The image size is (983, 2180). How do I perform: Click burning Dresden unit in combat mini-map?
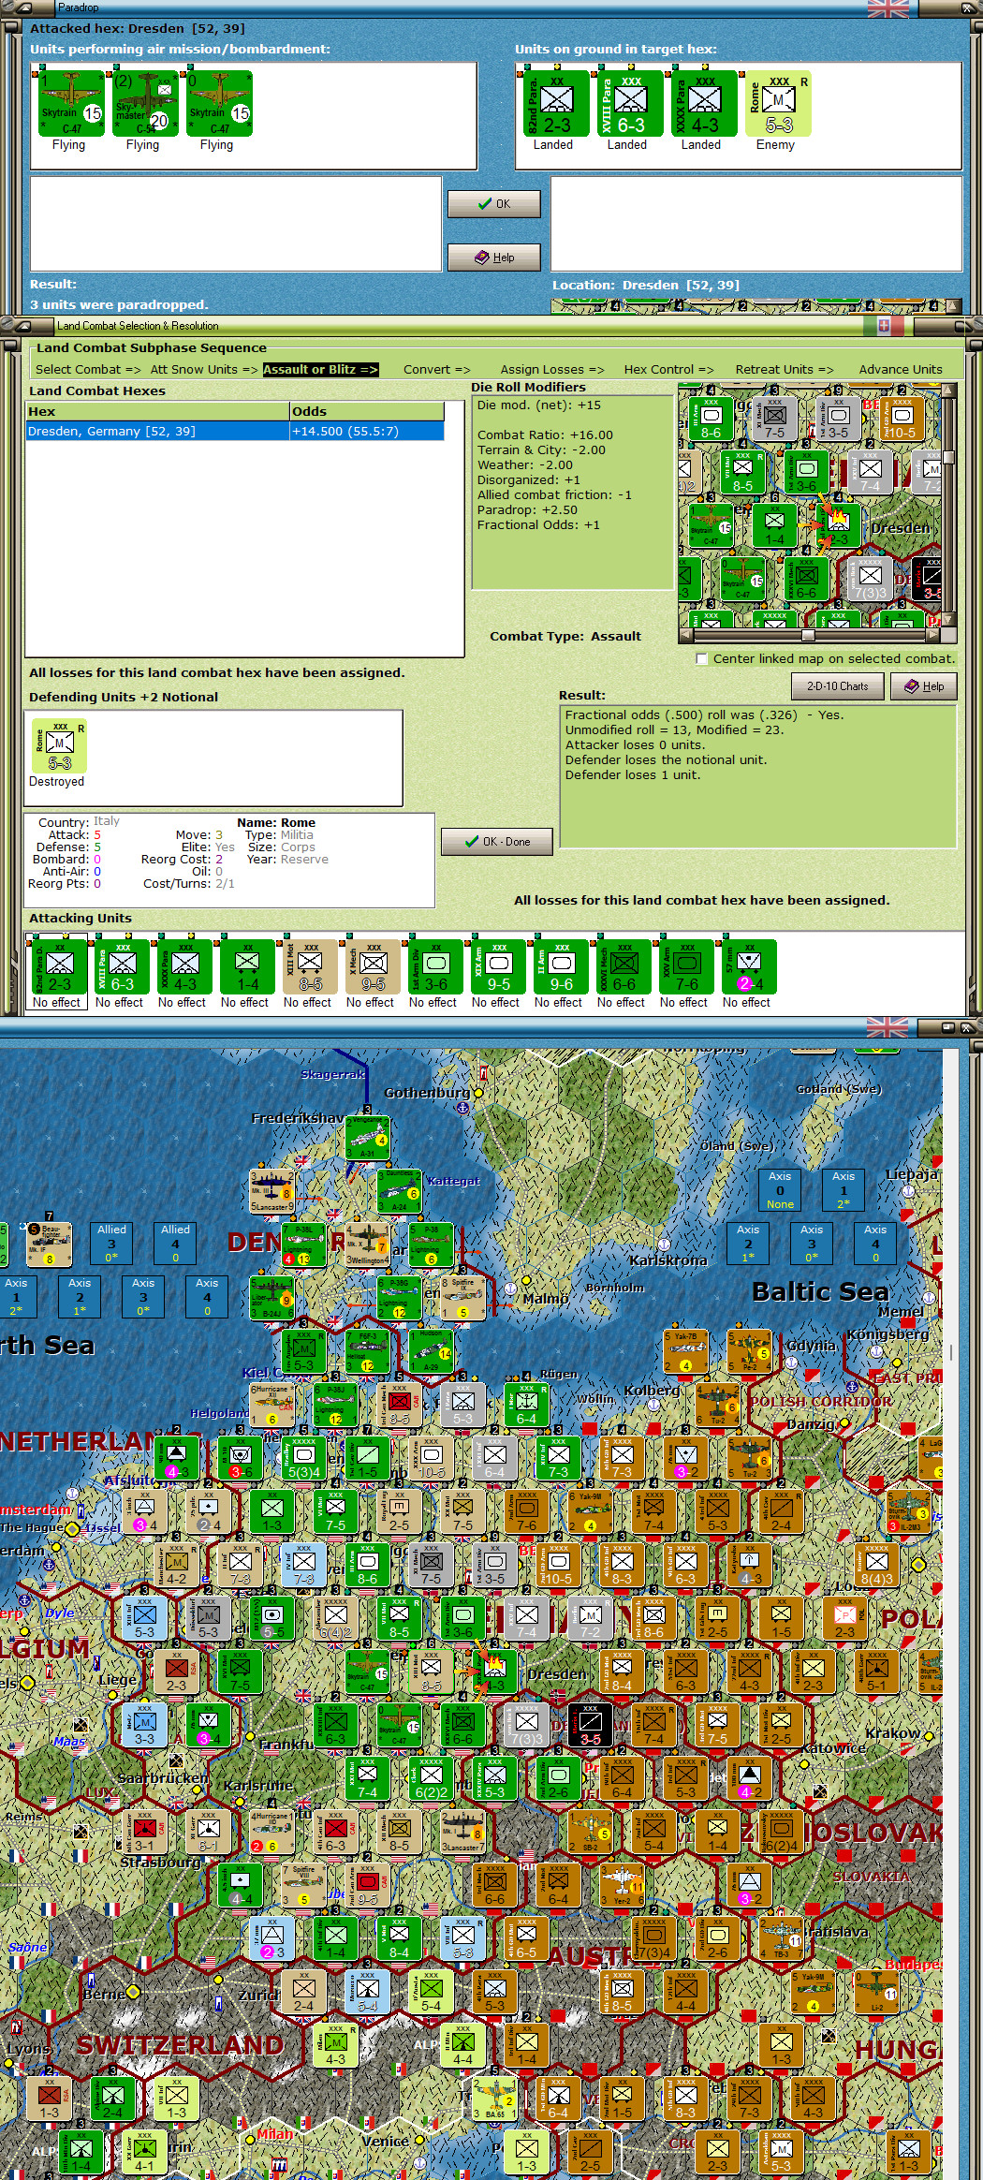(x=838, y=525)
